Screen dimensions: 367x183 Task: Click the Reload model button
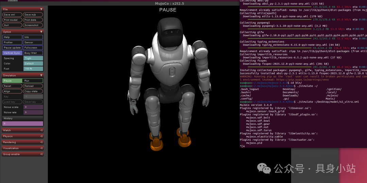point(33,86)
